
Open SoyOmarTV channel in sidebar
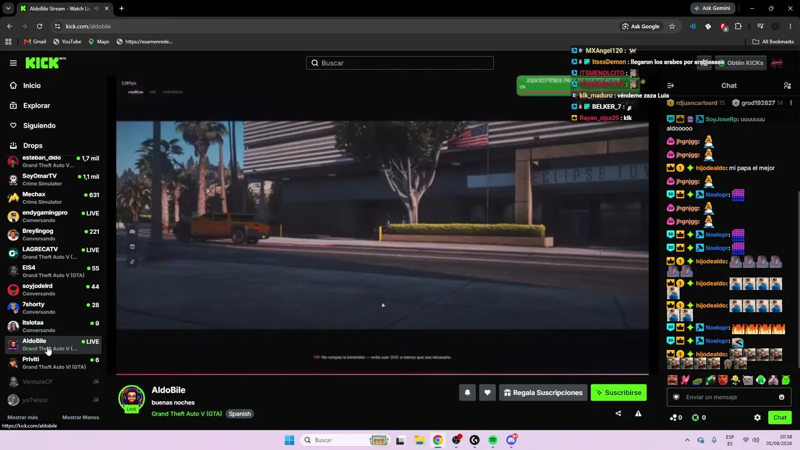point(53,180)
